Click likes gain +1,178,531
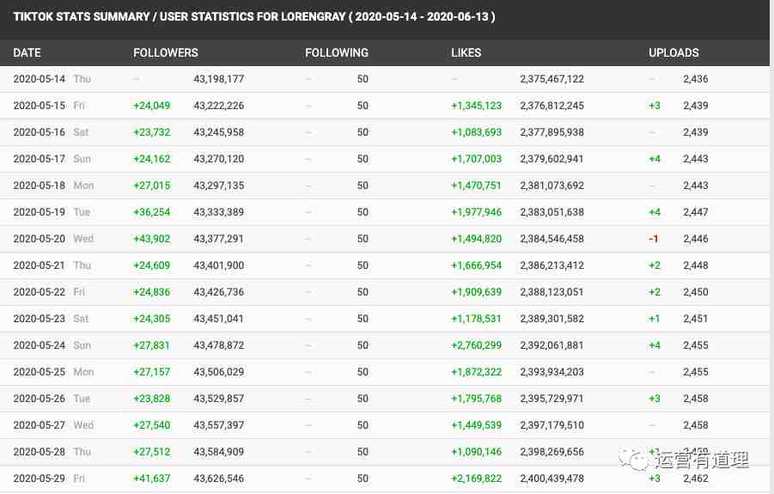Image resolution: width=774 pixels, height=494 pixels. pos(477,319)
